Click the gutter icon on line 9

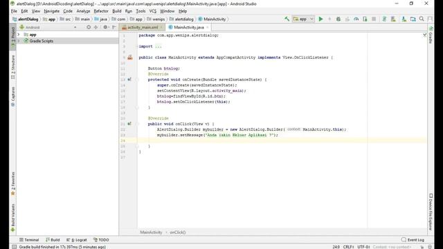tap(130, 57)
